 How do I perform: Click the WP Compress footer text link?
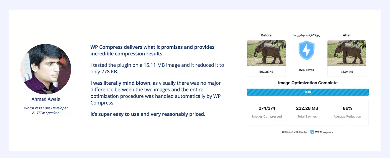324,132
